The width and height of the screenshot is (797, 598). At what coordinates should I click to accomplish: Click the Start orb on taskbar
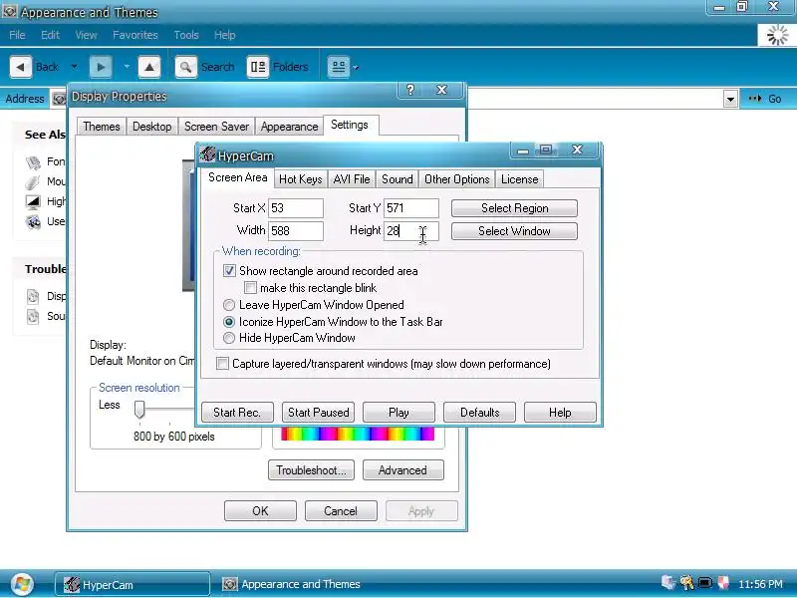[22, 584]
